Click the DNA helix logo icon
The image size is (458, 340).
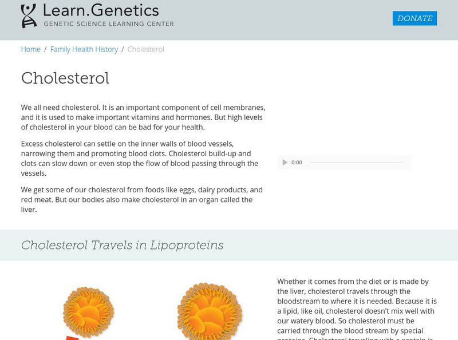(29, 15)
